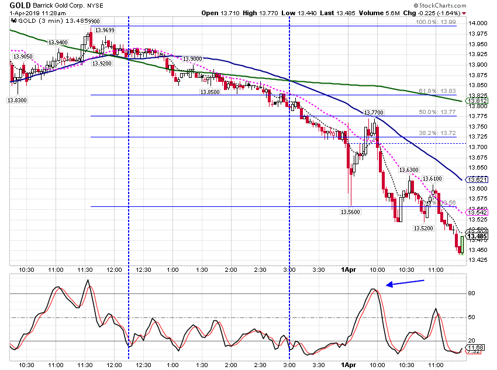Click the 50 midline level label

(x=472, y=317)
